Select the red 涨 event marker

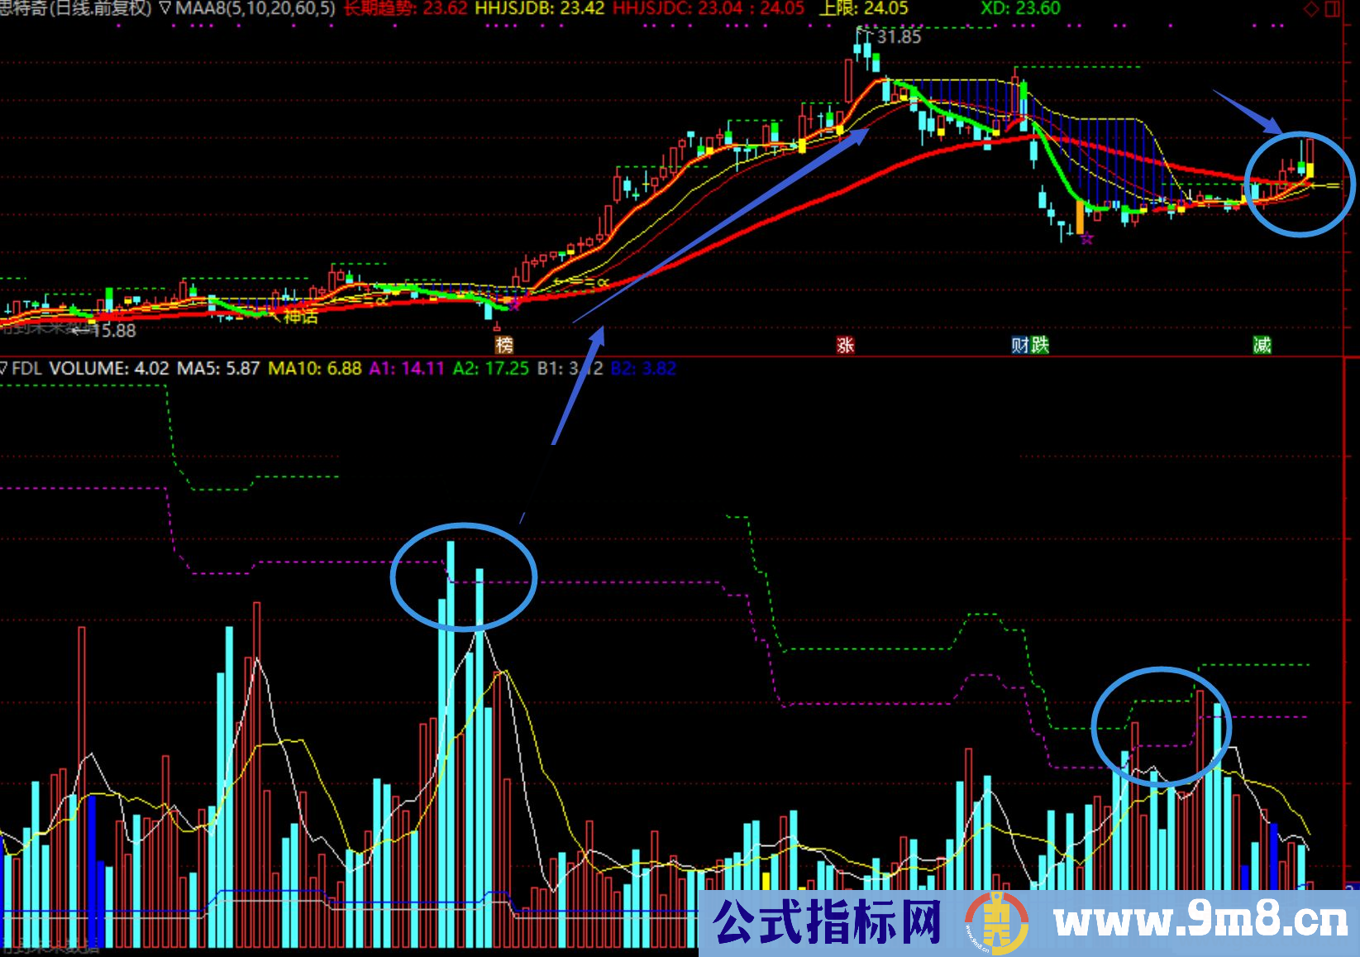point(845,345)
